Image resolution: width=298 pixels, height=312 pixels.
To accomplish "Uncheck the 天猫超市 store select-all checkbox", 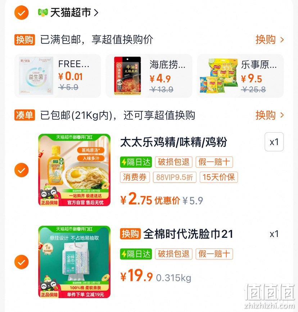I will pos(22,13).
